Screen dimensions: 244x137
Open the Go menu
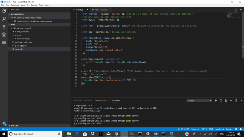(28, 5)
